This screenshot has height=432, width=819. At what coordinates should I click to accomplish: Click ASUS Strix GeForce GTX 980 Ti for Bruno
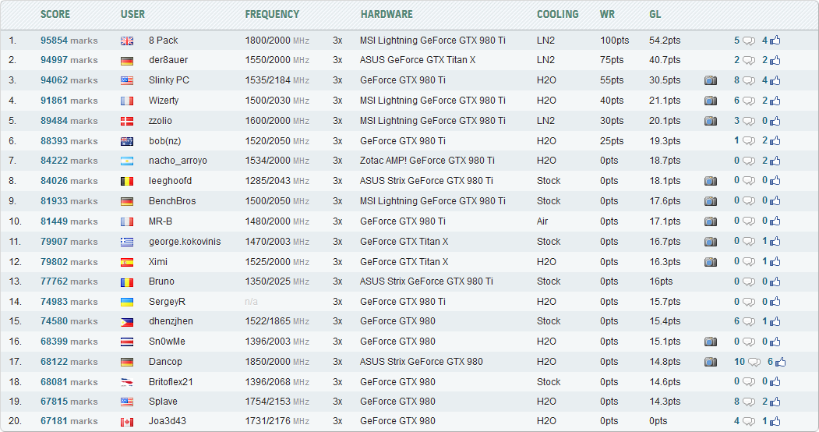(426, 282)
